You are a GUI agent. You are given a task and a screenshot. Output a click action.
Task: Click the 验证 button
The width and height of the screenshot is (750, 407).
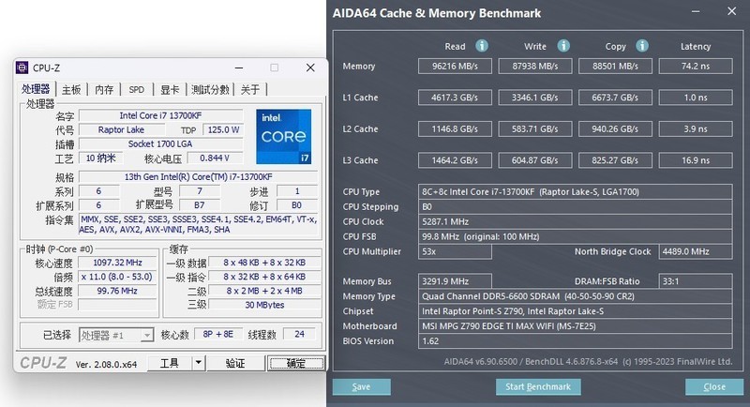point(235,364)
